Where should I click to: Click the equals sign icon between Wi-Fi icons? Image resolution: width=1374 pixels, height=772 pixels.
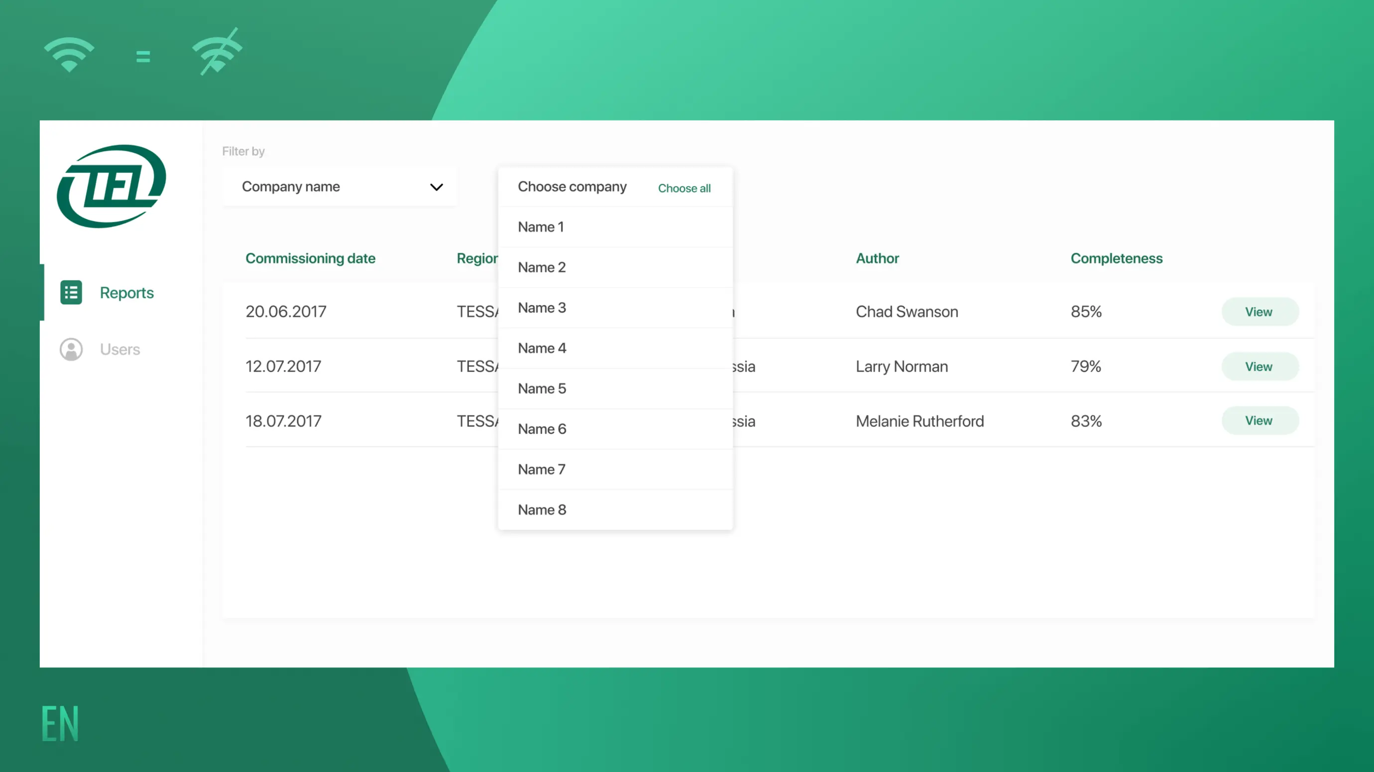[143, 56]
